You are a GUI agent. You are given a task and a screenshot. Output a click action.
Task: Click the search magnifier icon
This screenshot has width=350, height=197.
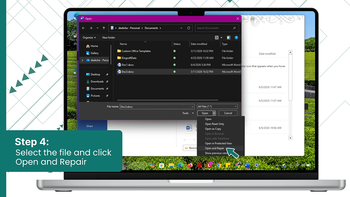[234, 28]
